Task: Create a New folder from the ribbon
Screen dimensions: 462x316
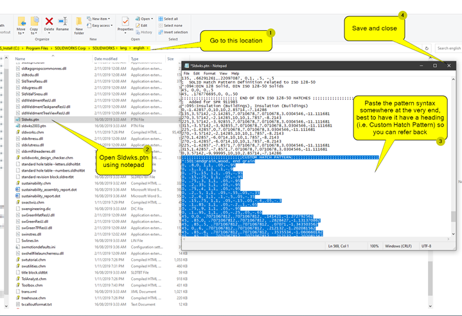Action: (80, 23)
